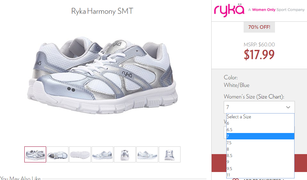
Task: Click the MSRP: $60.00 text
Action: pyautogui.click(x=259, y=44)
